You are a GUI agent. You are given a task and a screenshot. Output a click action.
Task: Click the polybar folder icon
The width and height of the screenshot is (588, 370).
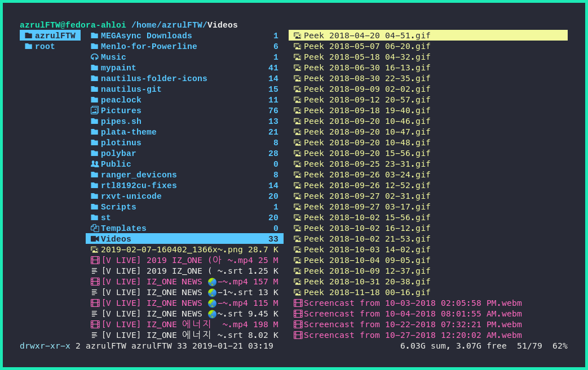95,154
